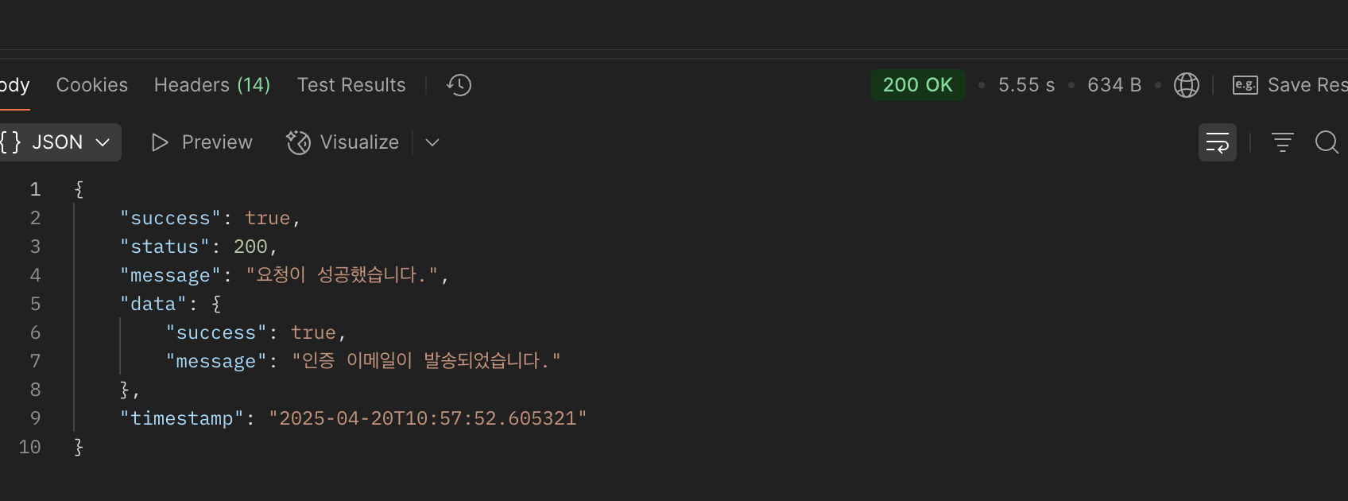Select the Body tab
Screen dimensions: 1348x501
14,85
